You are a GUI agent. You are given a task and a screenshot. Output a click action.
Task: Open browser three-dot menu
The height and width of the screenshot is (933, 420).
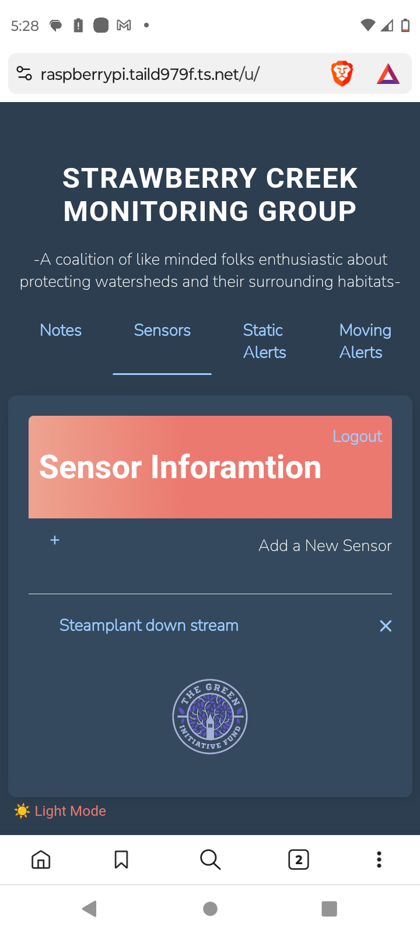(x=379, y=860)
